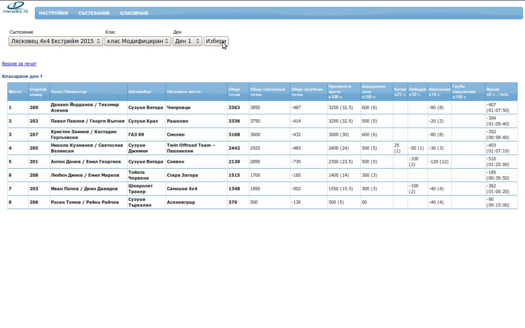The image size is (525, 328).
Task: Click the 'Автомобил' column header
Action: pos(146,92)
